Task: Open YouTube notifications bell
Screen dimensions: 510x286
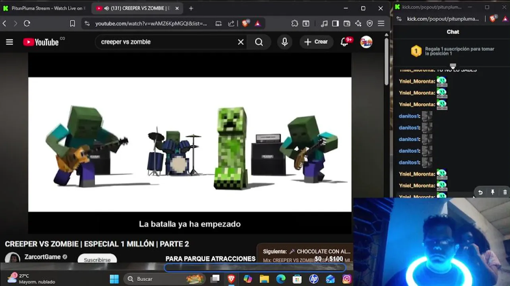Action: [x=345, y=42]
